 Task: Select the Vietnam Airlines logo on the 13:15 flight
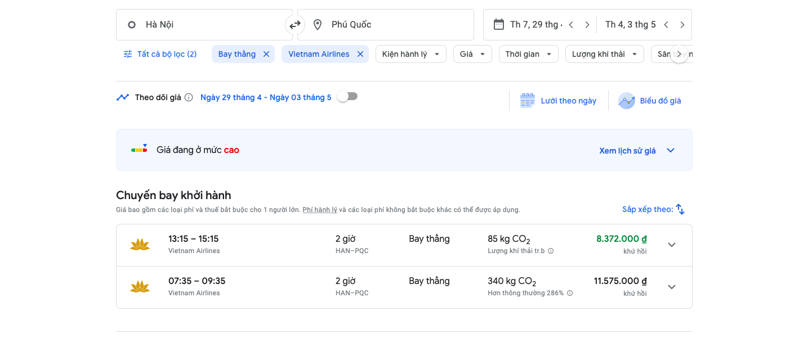tap(140, 245)
